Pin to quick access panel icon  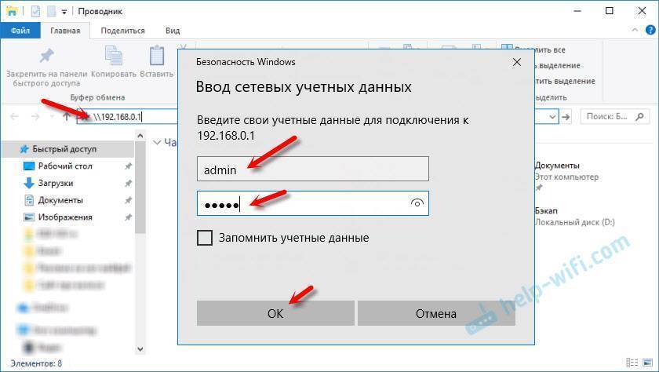tap(46, 56)
